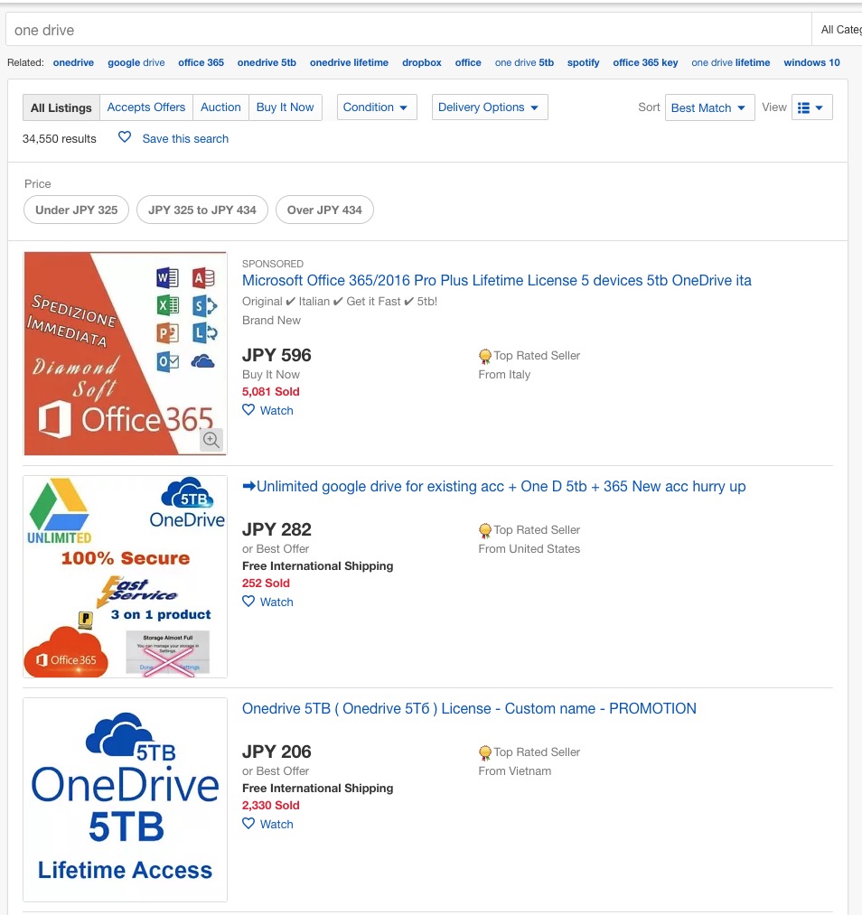Click related search spotify

(583, 62)
